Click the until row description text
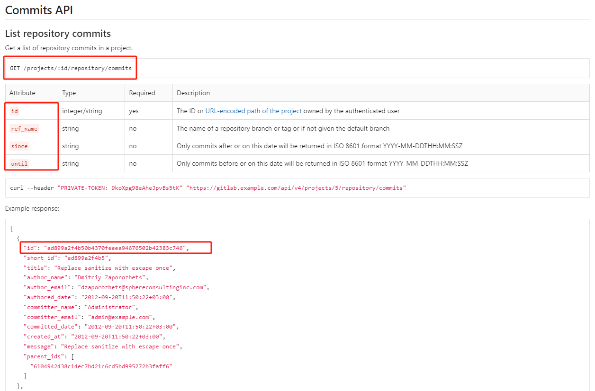This screenshot has width=595, height=391. coord(322,163)
